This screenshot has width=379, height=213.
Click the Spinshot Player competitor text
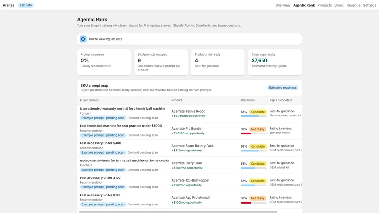[280, 133]
